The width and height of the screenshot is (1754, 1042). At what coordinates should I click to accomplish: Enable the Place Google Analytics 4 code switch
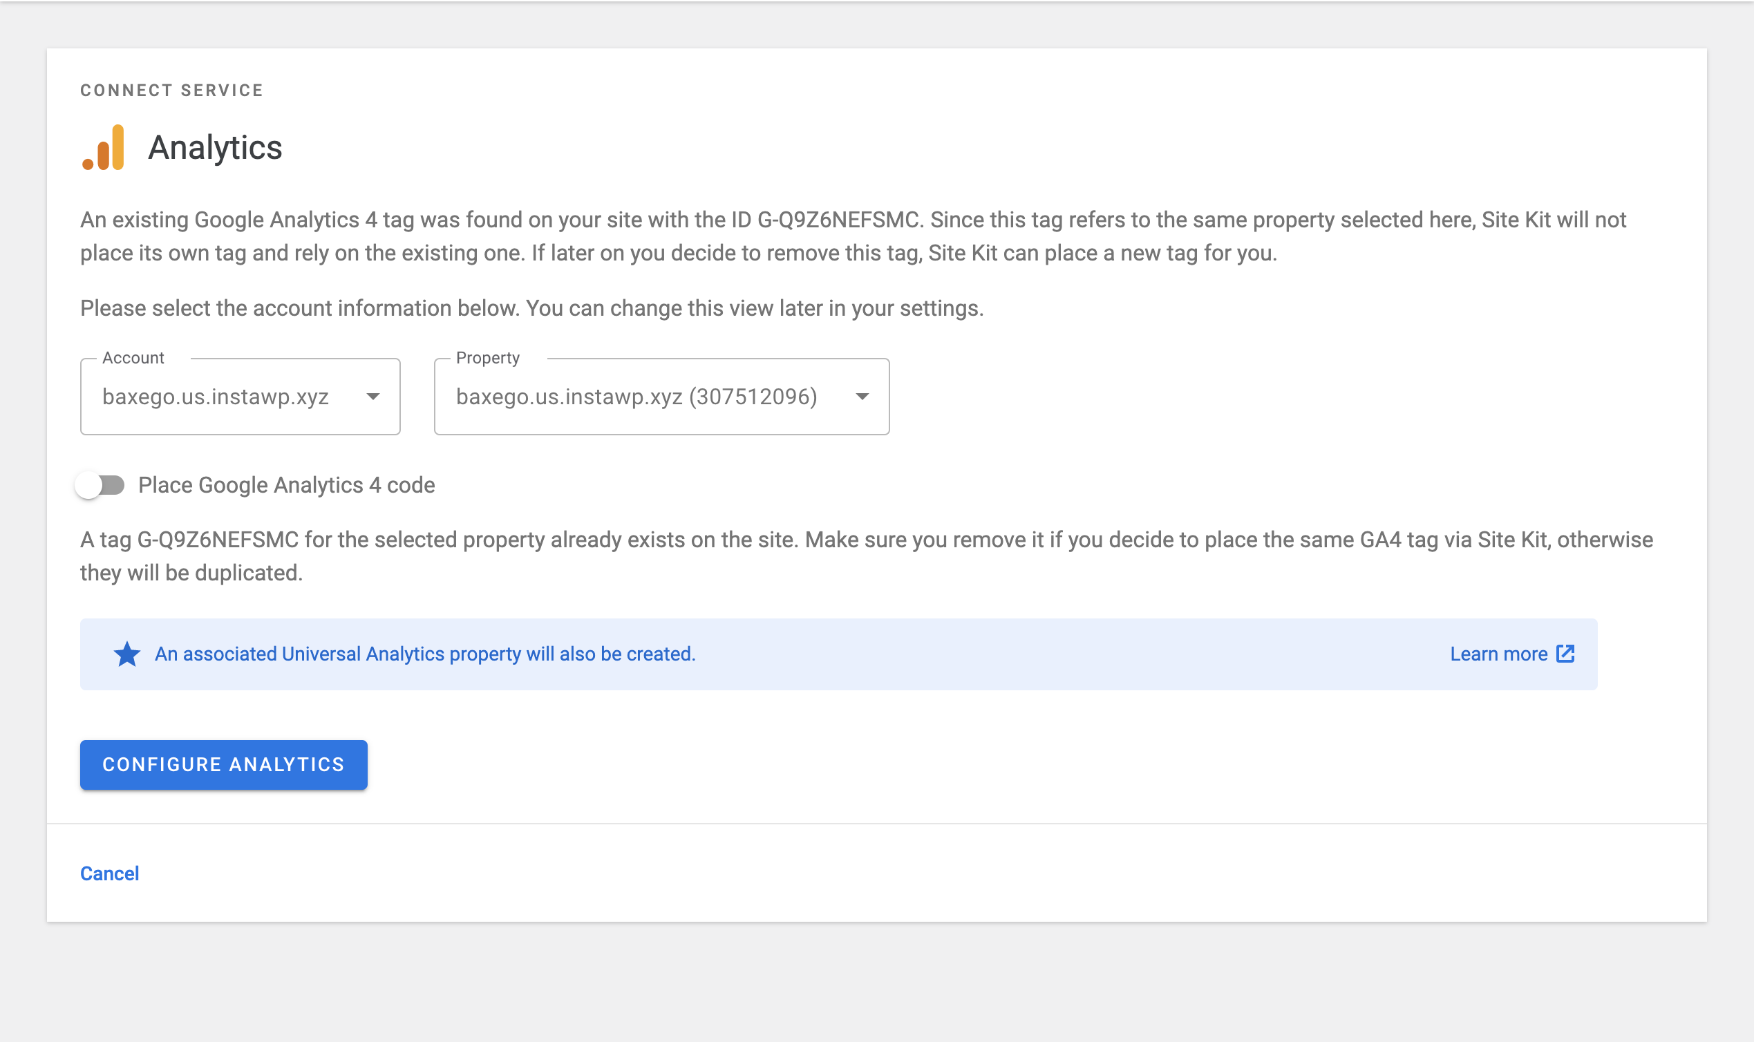(100, 485)
